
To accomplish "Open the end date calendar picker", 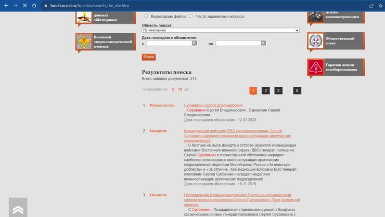I will click(x=263, y=43).
